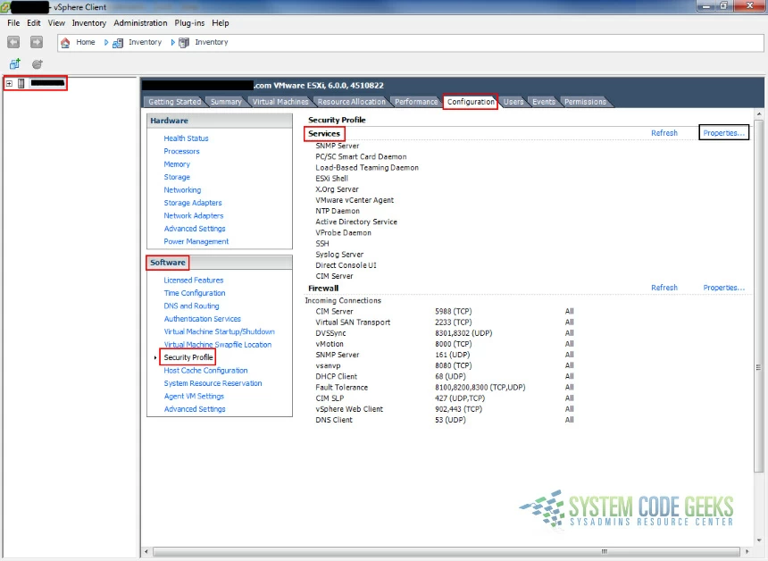Select the host server icon in tree
Viewport: 768px width, 561px height.
(21, 83)
